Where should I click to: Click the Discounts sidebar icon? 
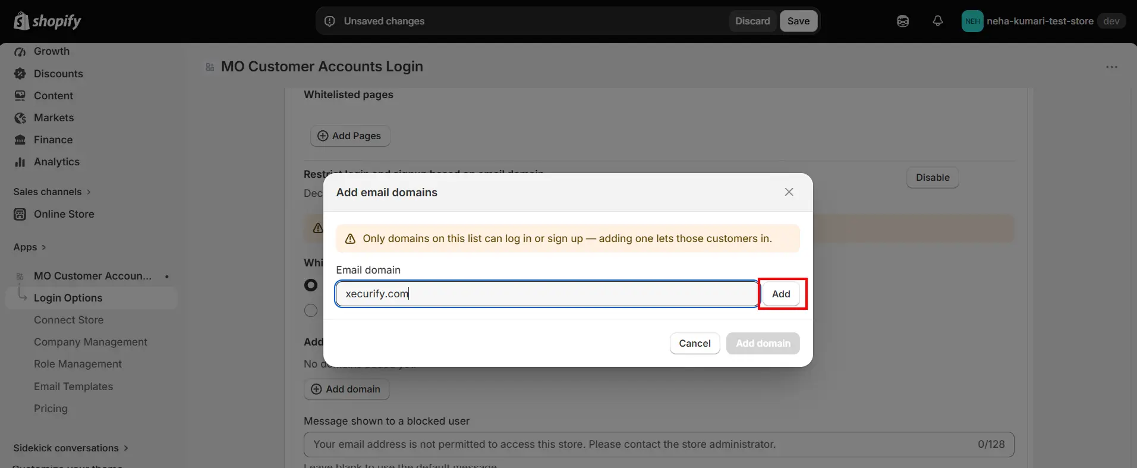[20, 74]
